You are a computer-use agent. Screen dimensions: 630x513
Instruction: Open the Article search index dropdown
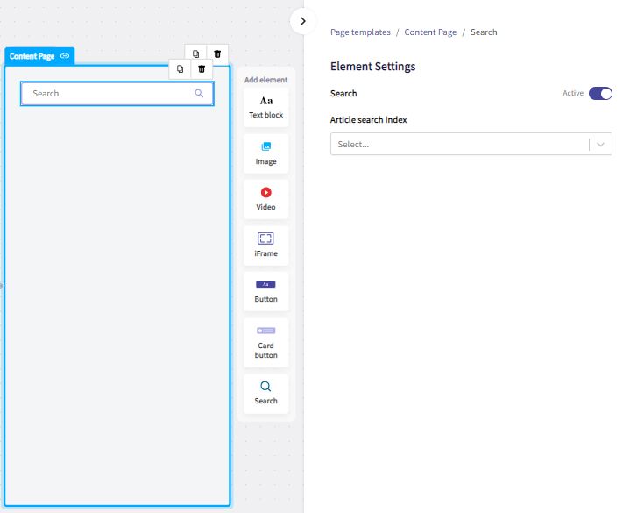(471, 144)
